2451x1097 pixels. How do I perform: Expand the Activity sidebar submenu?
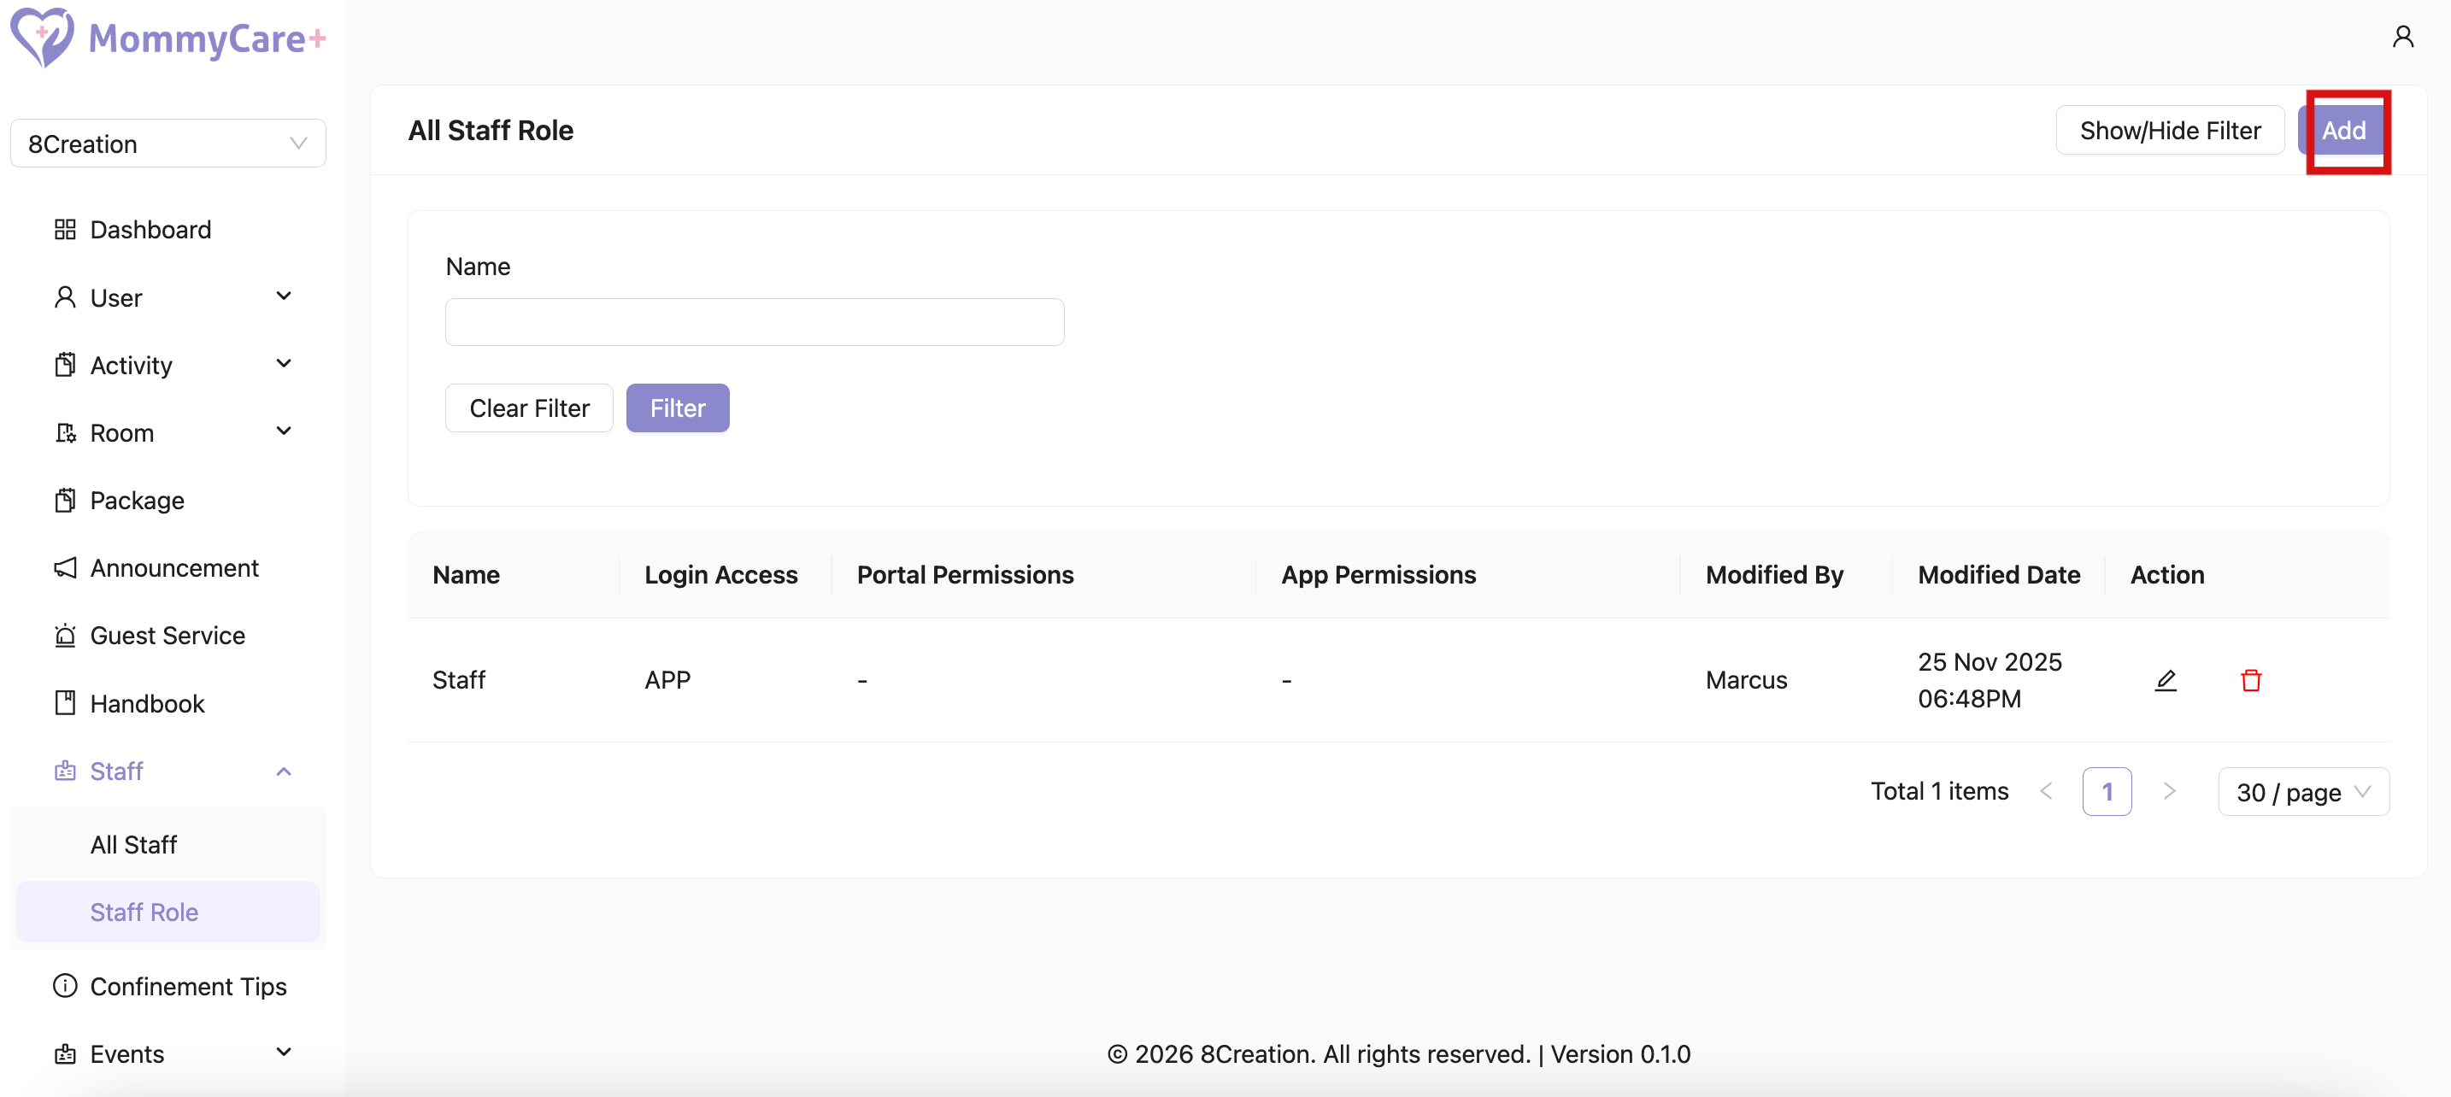[284, 365]
